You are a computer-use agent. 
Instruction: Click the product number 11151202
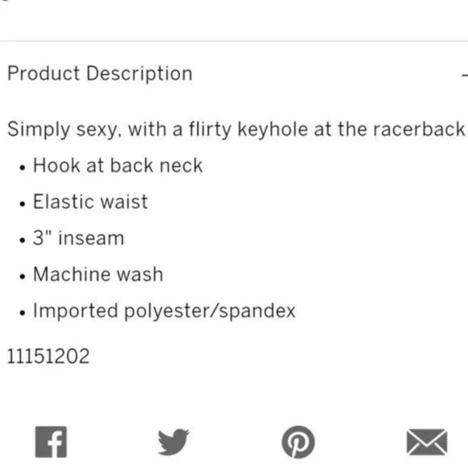click(x=48, y=356)
